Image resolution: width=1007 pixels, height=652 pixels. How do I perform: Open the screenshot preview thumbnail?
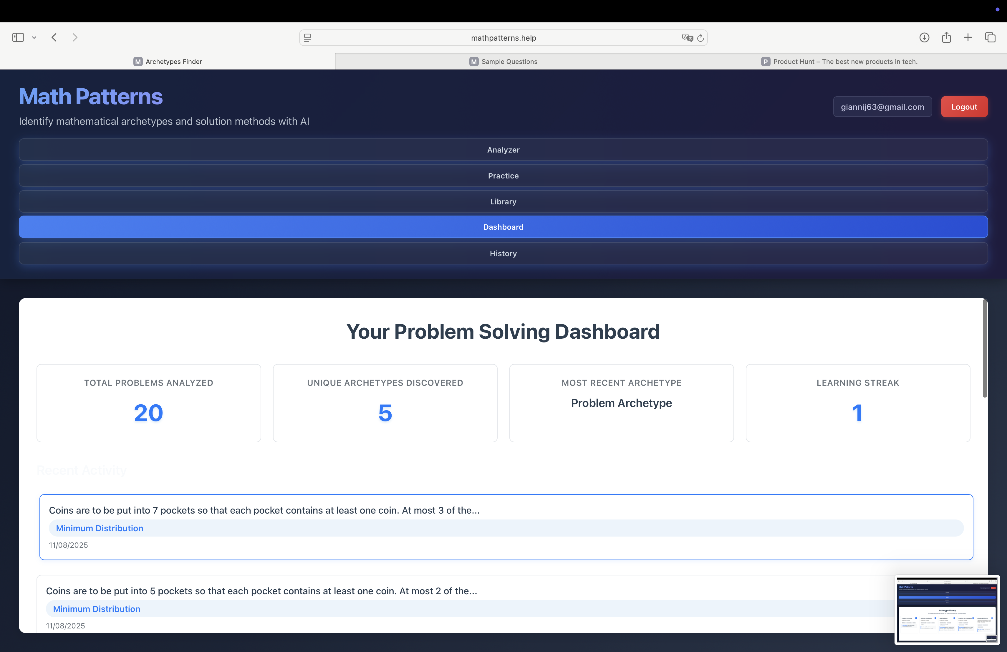click(947, 610)
